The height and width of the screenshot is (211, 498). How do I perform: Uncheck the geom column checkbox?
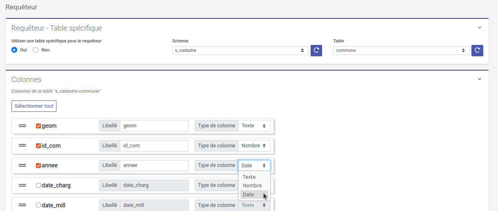[x=38, y=126]
